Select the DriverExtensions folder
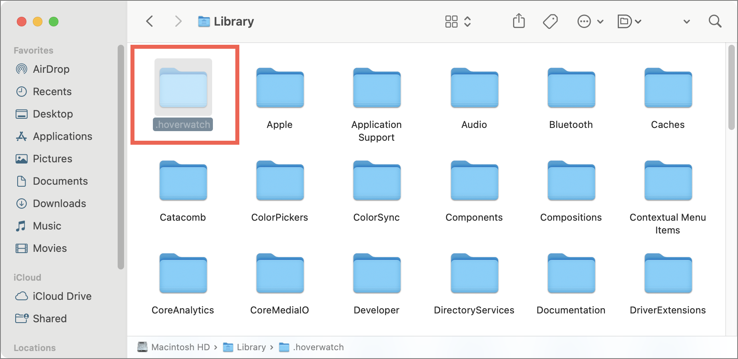Image resolution: width=738 pixels, height=359 pixels. coord(668,284)
